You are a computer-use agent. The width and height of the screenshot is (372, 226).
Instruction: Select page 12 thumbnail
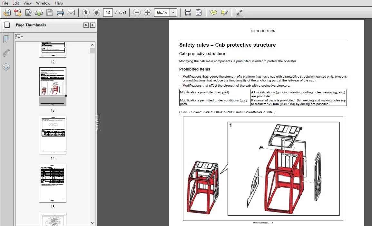coord(53,50)
